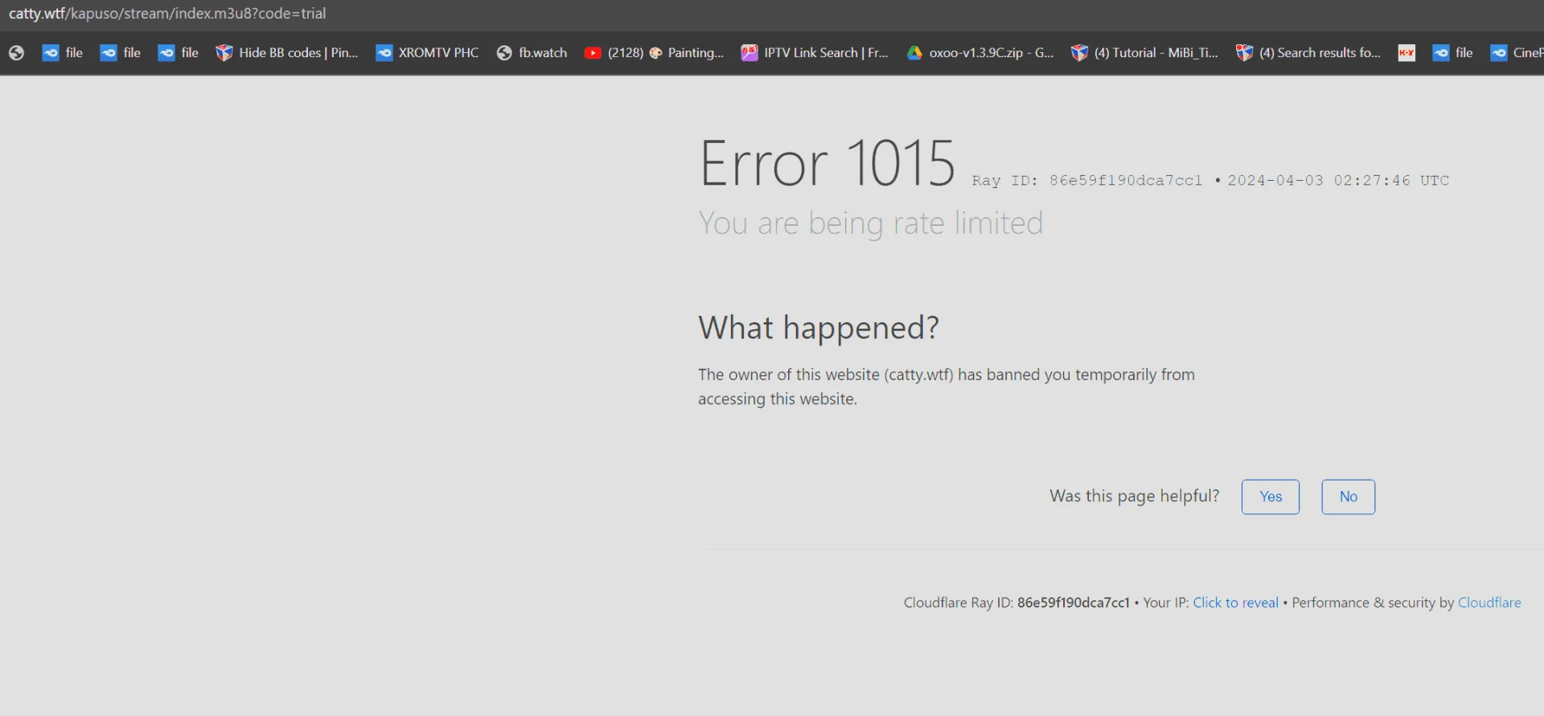
Task: Click the You are being rate limited subtitle
Action: [871, 223]
